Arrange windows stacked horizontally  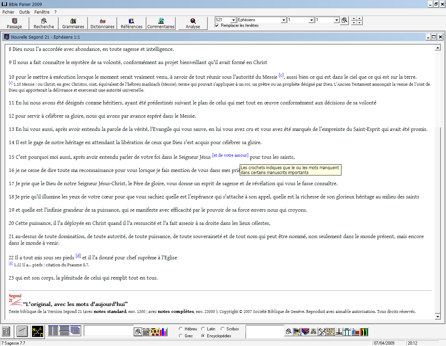click(x=64, y=331)
